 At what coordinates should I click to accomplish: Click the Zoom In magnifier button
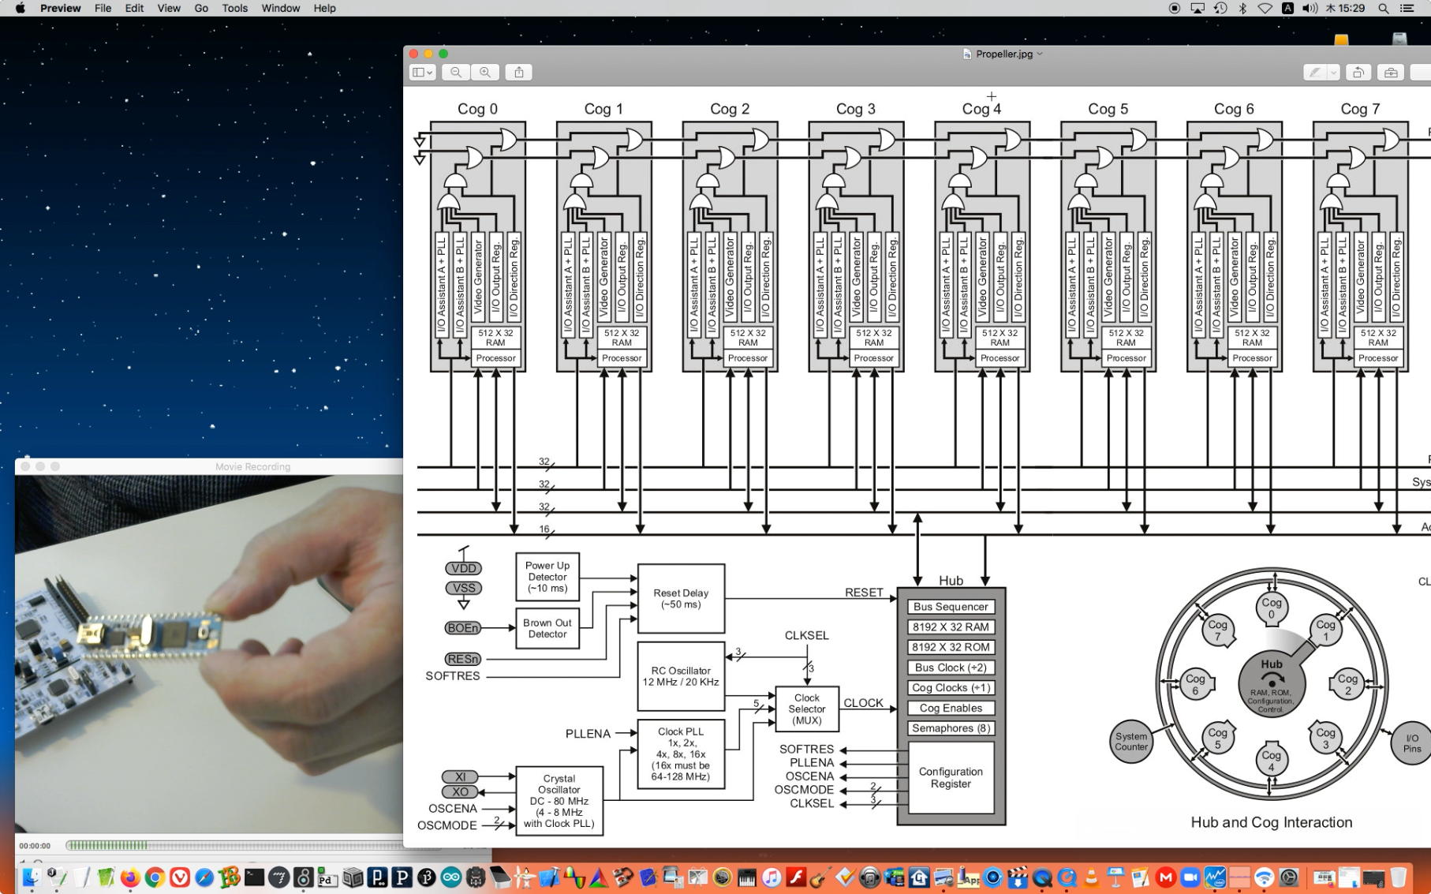485,73
